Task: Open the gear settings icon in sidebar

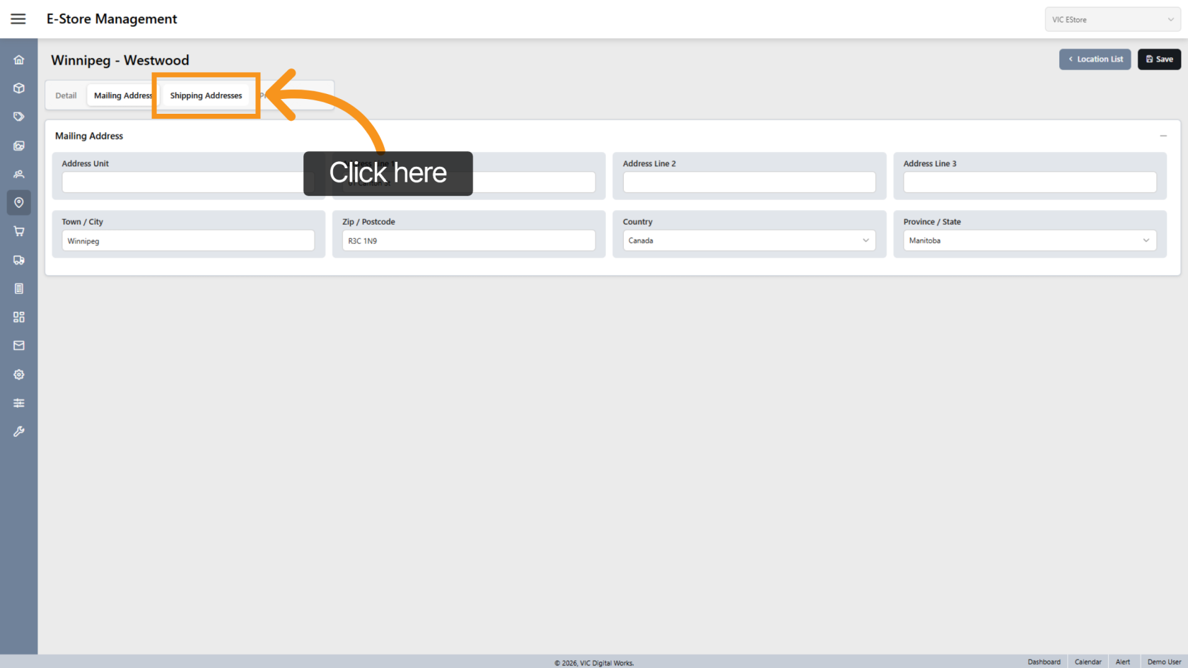Action: click(19, 375)
